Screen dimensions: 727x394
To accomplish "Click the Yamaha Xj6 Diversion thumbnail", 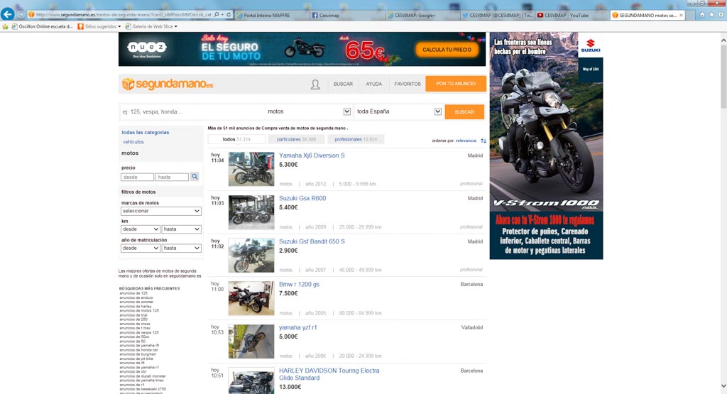I will click(x=251, y=169).
